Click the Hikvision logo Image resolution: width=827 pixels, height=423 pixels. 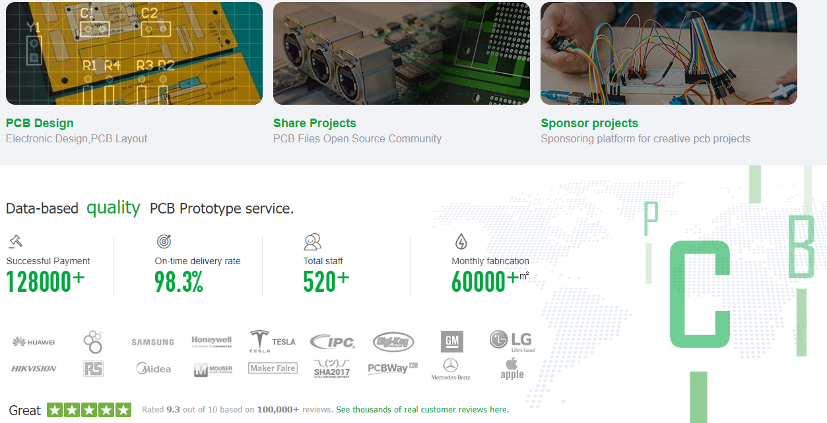pos(34,368)
